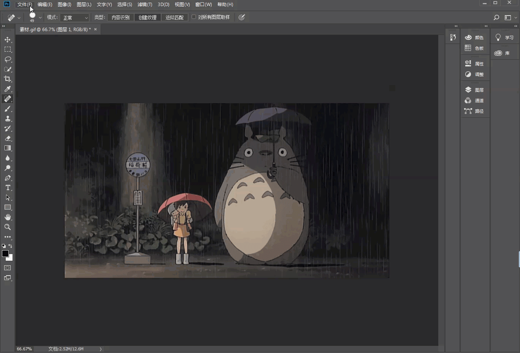Open the brush size preset picker
This screenshot has width=520, height=353.
pos(40,17)
